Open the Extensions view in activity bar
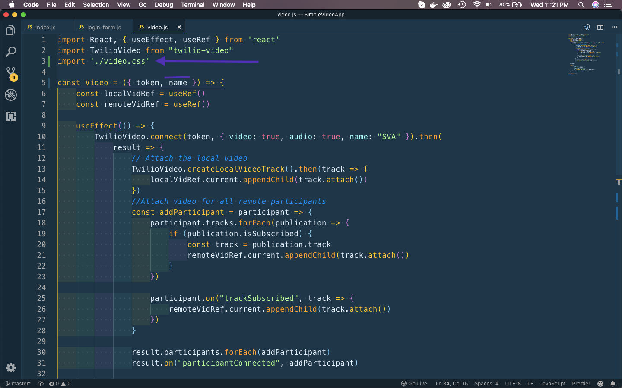Image resolution: width=622 pixels, height=388 pixels. [x=11, y=116]
